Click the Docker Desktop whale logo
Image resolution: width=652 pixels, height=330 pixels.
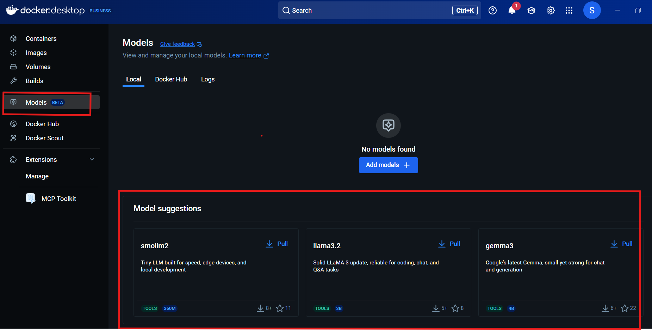12,10
